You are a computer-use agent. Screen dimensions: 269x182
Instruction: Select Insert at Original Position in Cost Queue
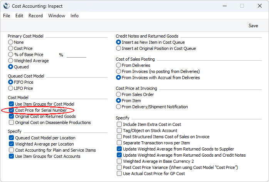[118, 48]
